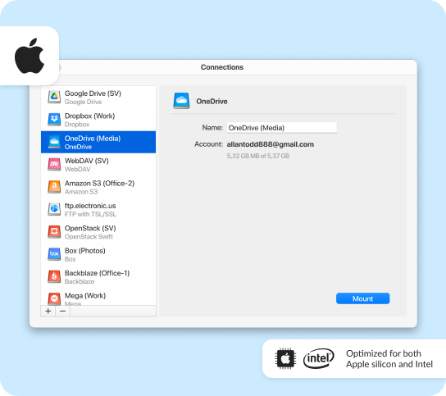This screenshot has height=396, width=446.
Task: Select OpenStack (SV) connection name
Action: [x=90, y=228]
